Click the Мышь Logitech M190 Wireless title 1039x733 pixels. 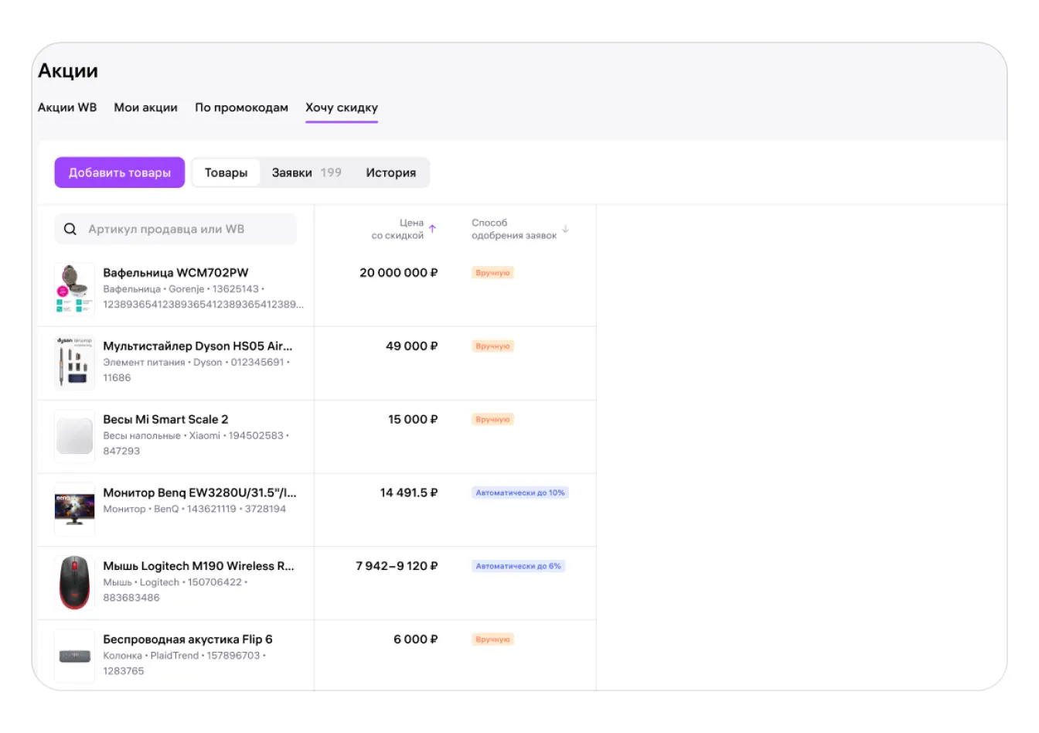tap(199, 566)
